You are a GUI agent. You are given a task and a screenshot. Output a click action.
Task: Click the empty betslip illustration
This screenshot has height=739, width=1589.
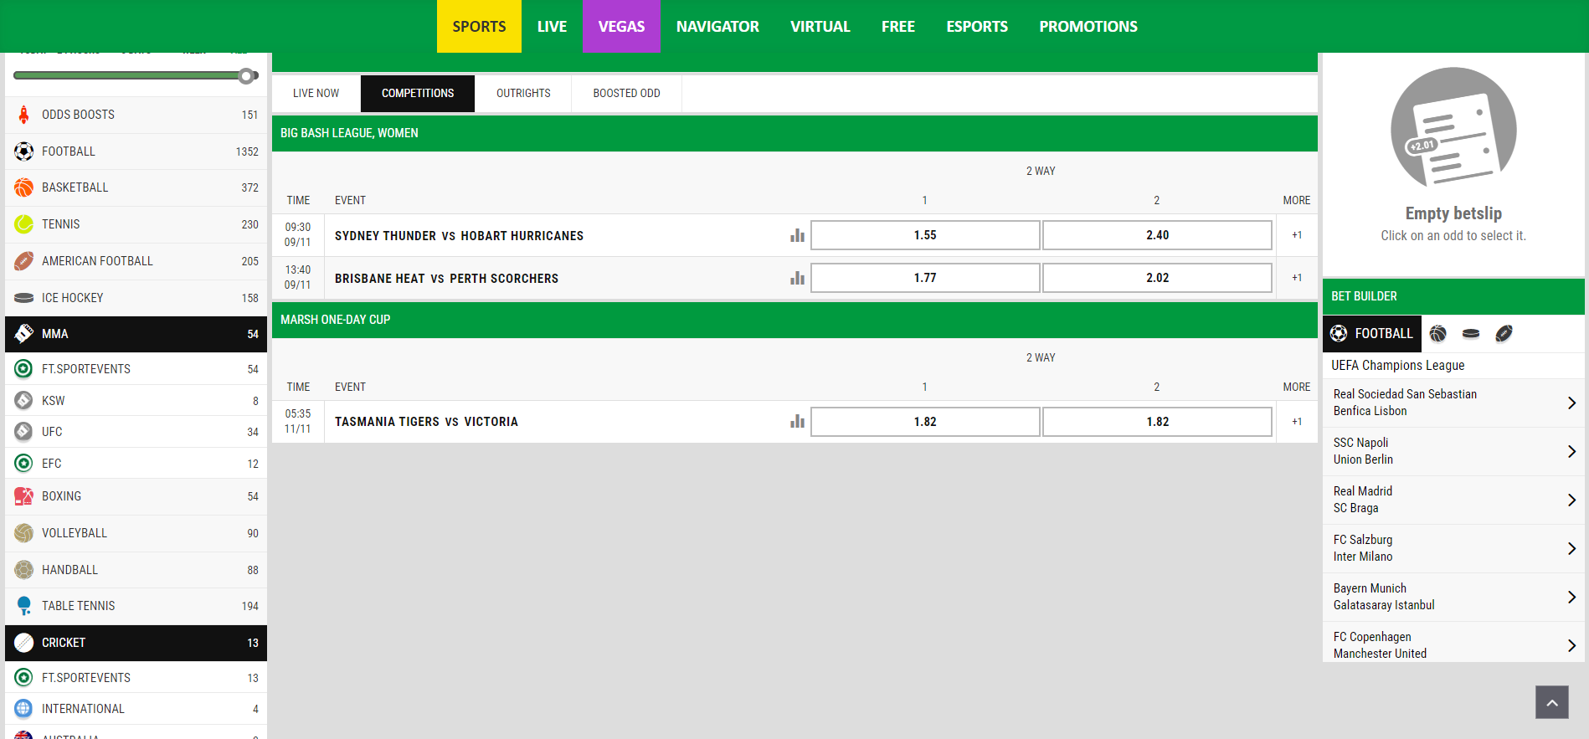click(x=1453, y=128)
